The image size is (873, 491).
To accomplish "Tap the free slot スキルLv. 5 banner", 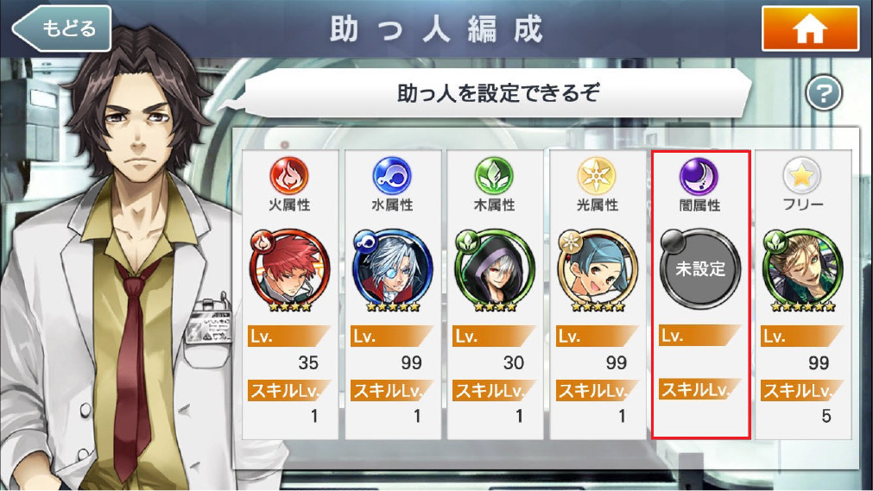I will [x=802, y=390].
